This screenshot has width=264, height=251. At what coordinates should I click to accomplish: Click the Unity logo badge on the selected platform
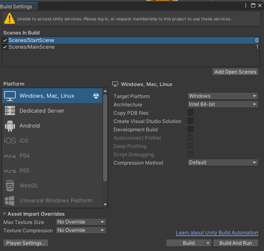(x=96, y=96)
